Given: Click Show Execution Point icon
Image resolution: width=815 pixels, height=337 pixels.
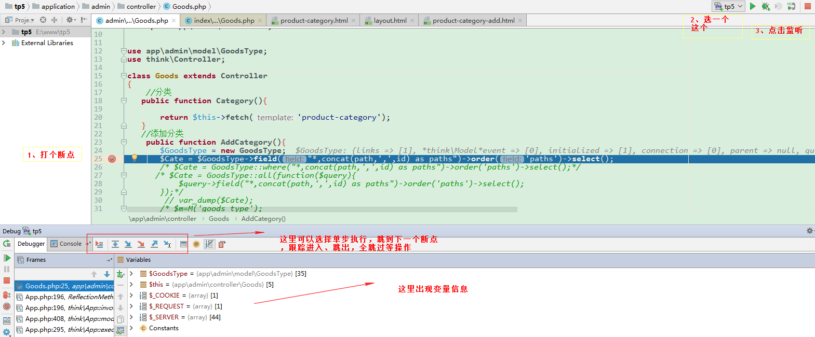Looking at the screenshot, I should point(99,244).
